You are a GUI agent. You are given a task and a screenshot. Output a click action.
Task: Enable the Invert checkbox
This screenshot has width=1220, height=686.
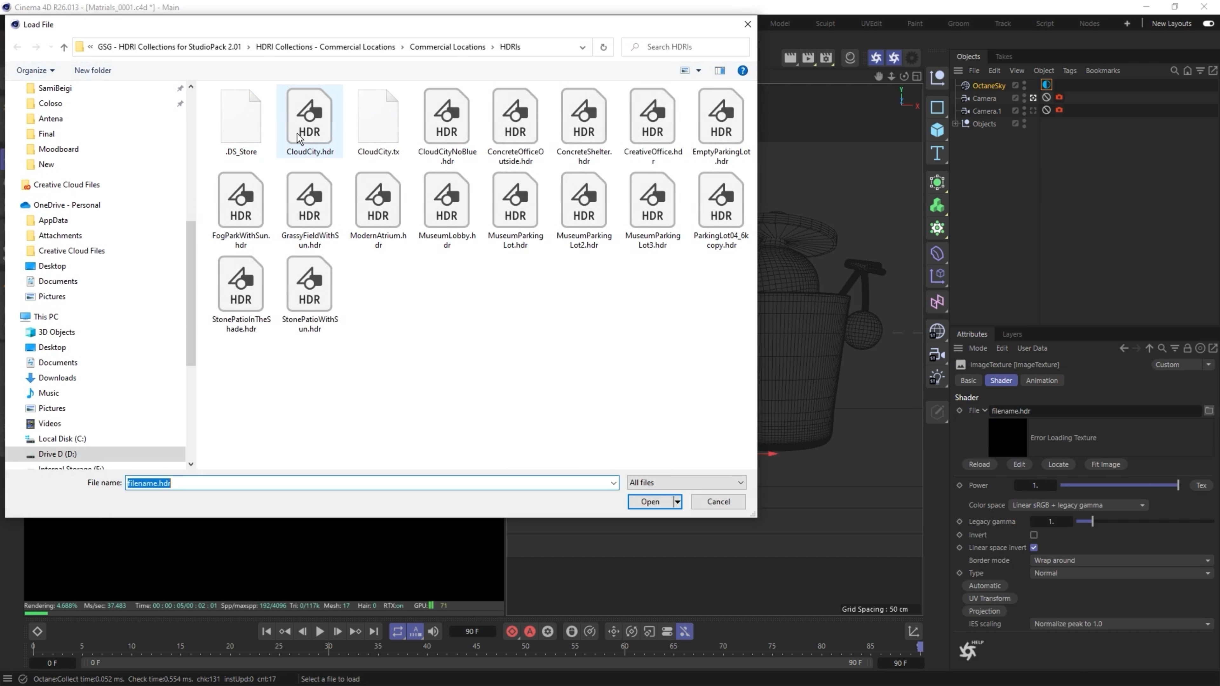1034,535
